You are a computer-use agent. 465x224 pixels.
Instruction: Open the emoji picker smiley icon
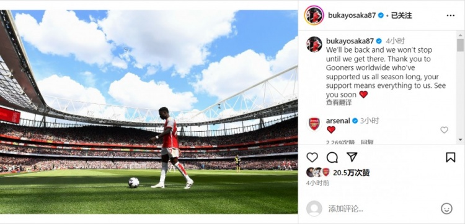coord(446,209)
